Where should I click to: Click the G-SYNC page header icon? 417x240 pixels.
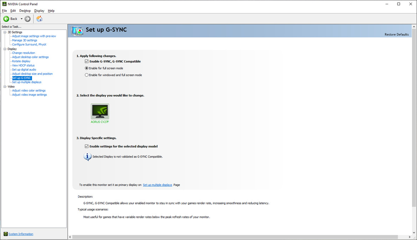(77, 31)
